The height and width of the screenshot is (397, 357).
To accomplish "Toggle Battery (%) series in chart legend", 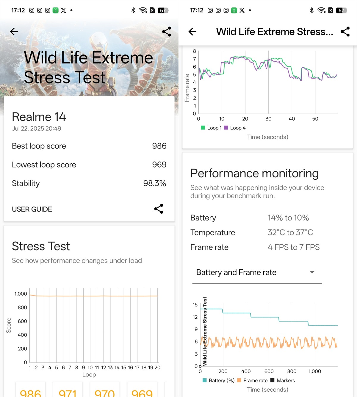I will coord(219,380).
